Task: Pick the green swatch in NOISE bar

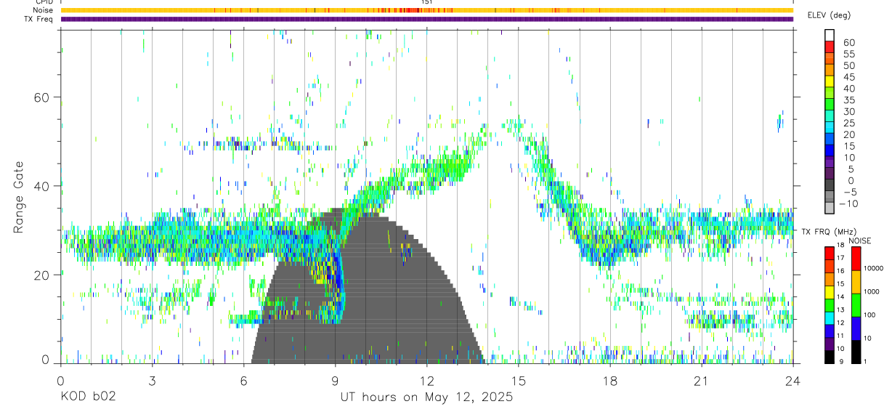Action: click(856, 305)
